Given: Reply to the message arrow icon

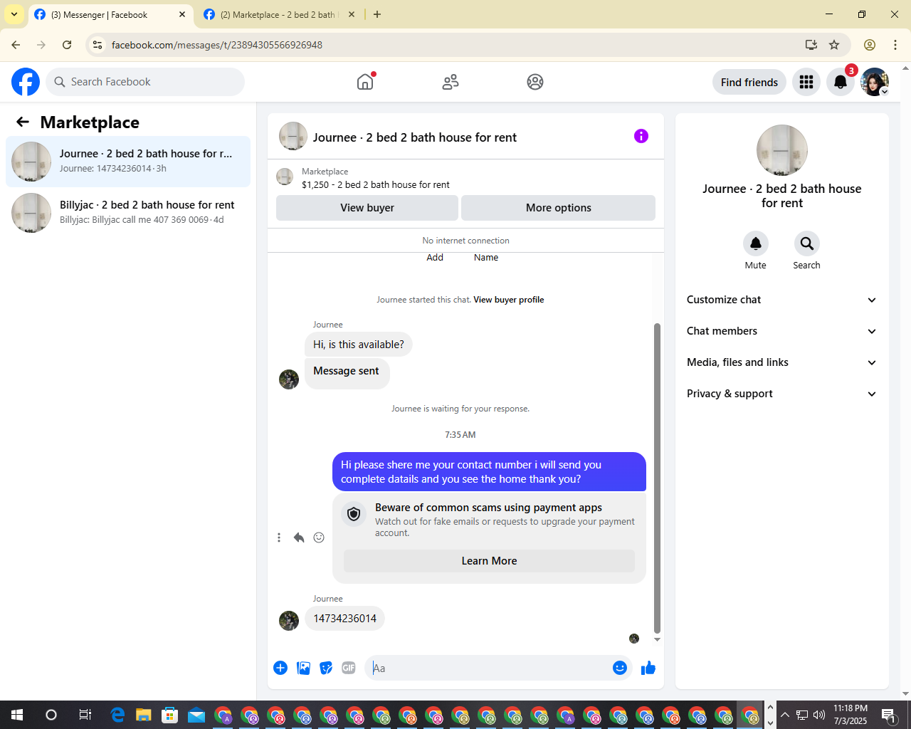Looking at the screenshot, I should [299, 537].
